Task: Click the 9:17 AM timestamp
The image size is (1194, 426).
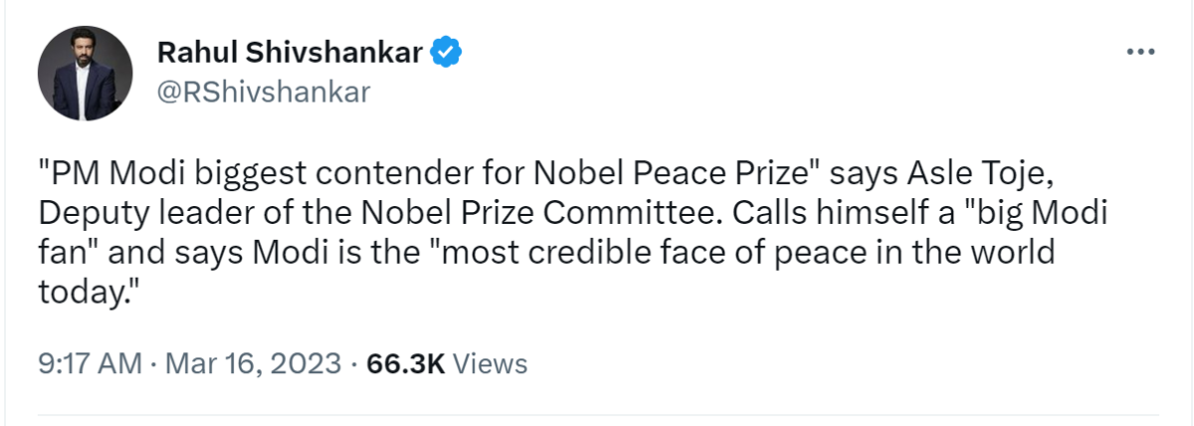Action: click(90, 363)
